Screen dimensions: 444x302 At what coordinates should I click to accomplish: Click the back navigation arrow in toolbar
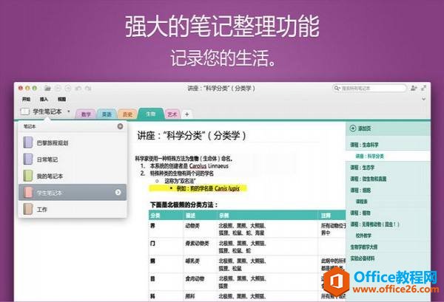click(58, 88)
